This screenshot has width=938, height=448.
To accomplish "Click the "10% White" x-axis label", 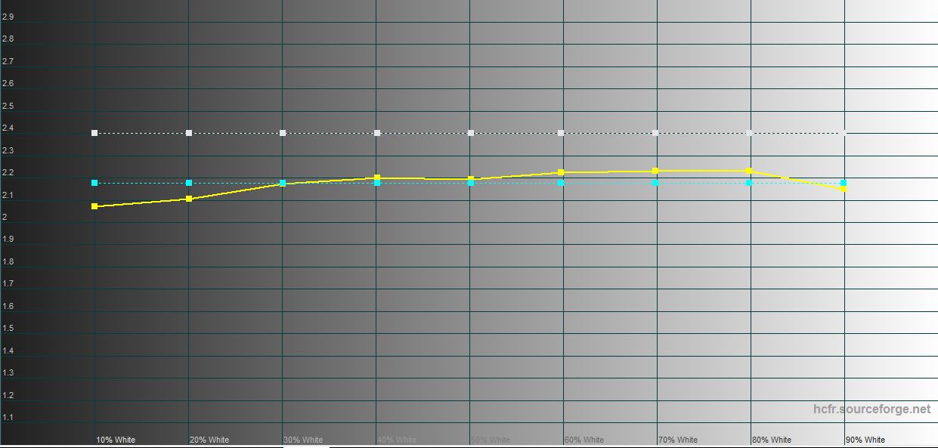I will point(116,440).
